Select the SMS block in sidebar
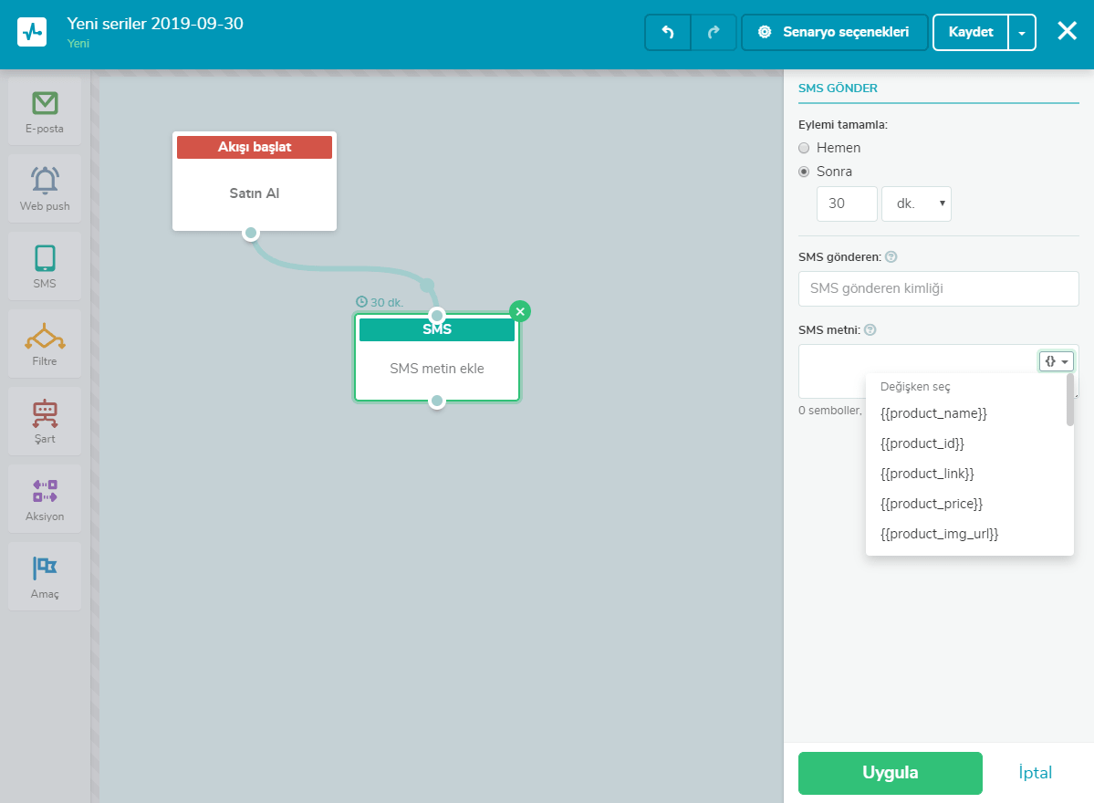This screenshot has height=803, width=1094. [x=45, y=266]
